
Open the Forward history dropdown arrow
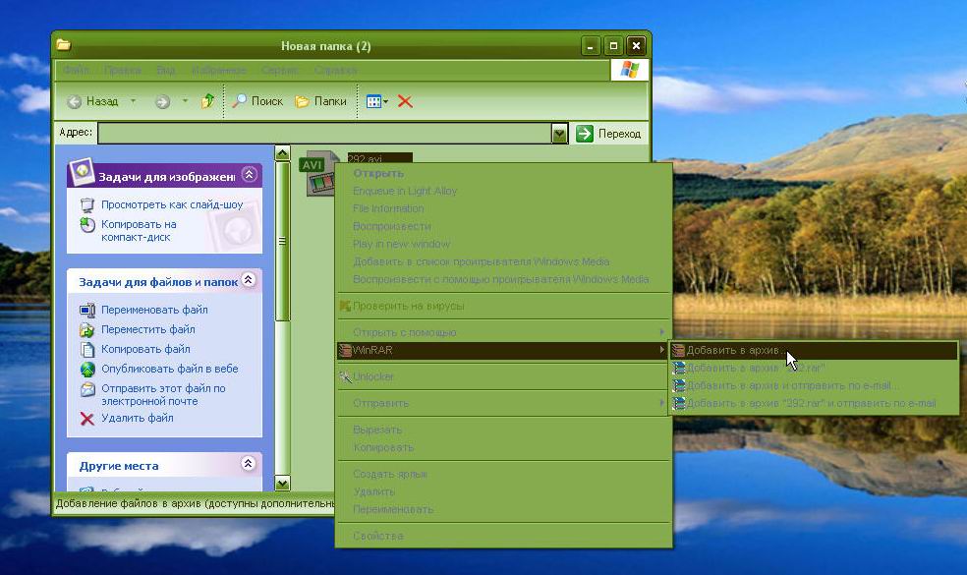coord(185,101)
